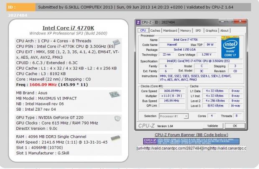This screenshot has height=169, width=259.
Task: Click the Level 3 cache value 8192 KBytes
Action: 215,106
